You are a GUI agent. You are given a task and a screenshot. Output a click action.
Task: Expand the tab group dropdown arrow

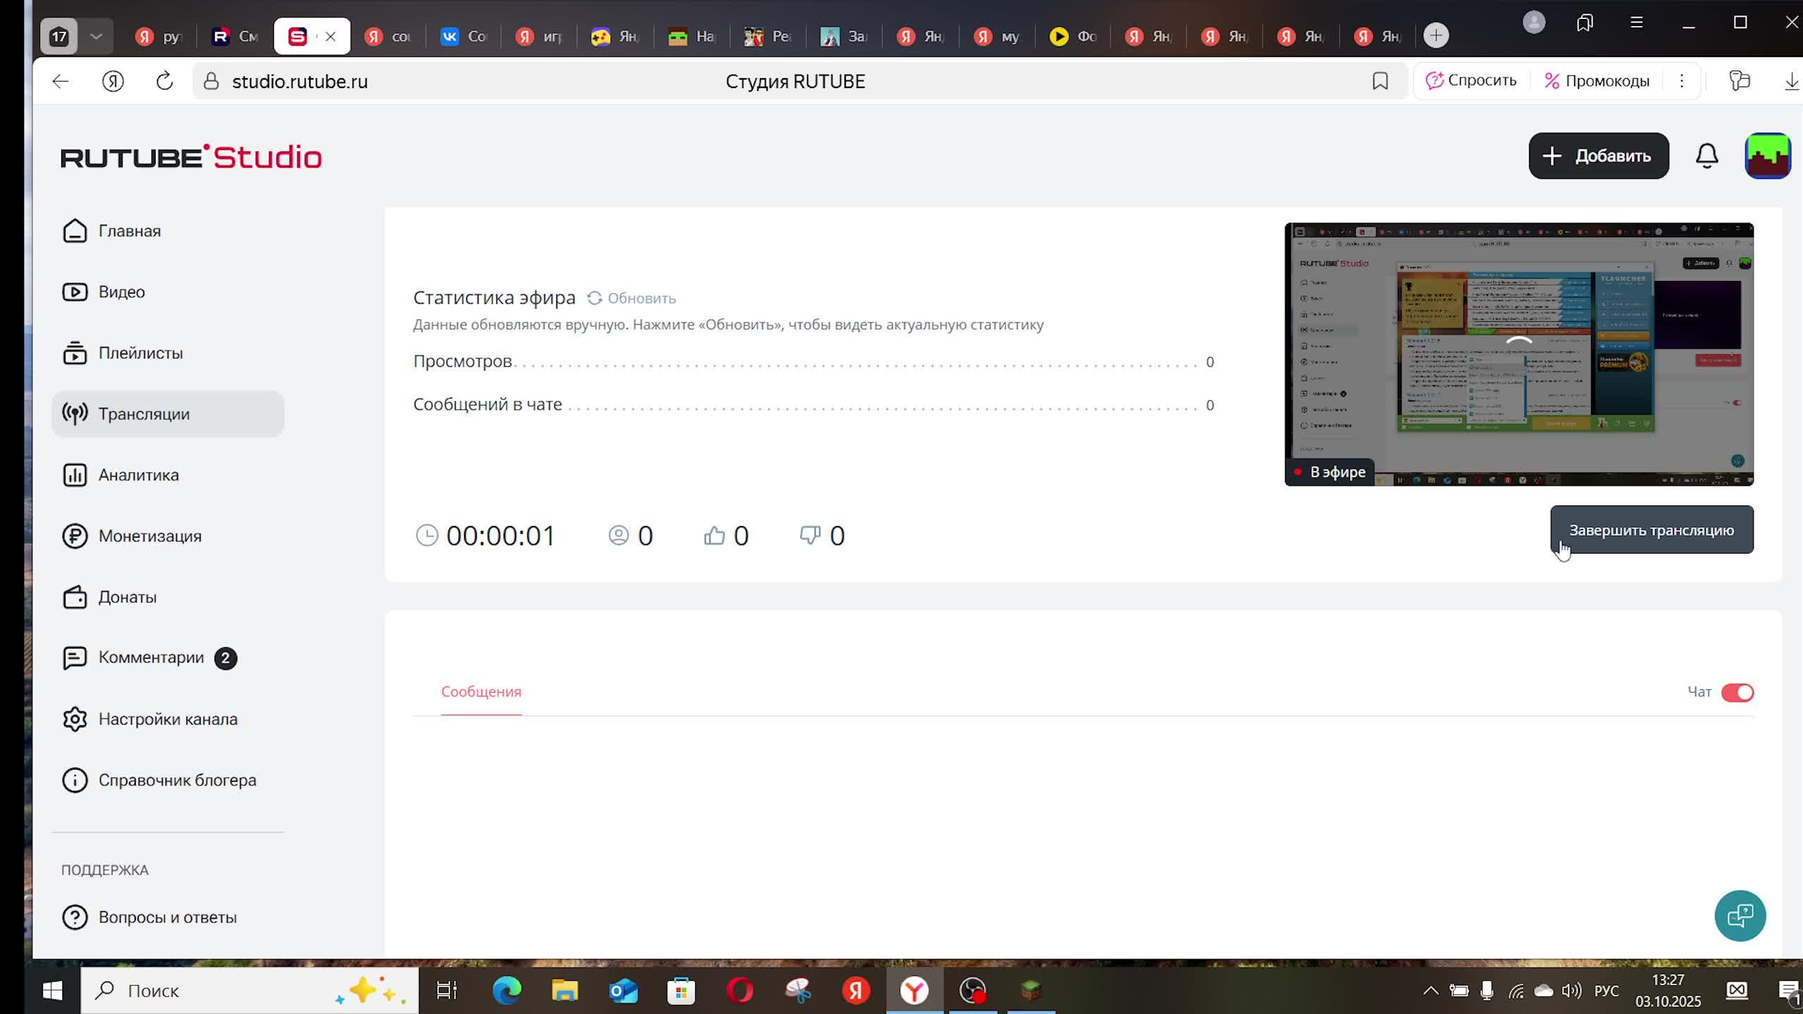(x=96, y=36)
